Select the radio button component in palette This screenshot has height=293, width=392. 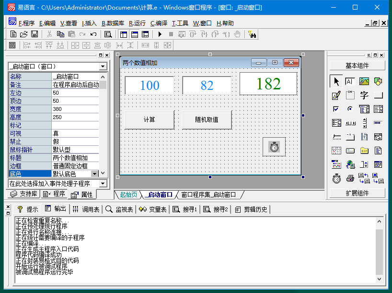click(x=350, y=109)
